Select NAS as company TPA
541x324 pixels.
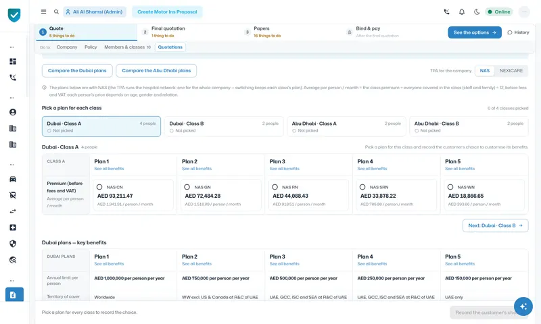point(484,71)
